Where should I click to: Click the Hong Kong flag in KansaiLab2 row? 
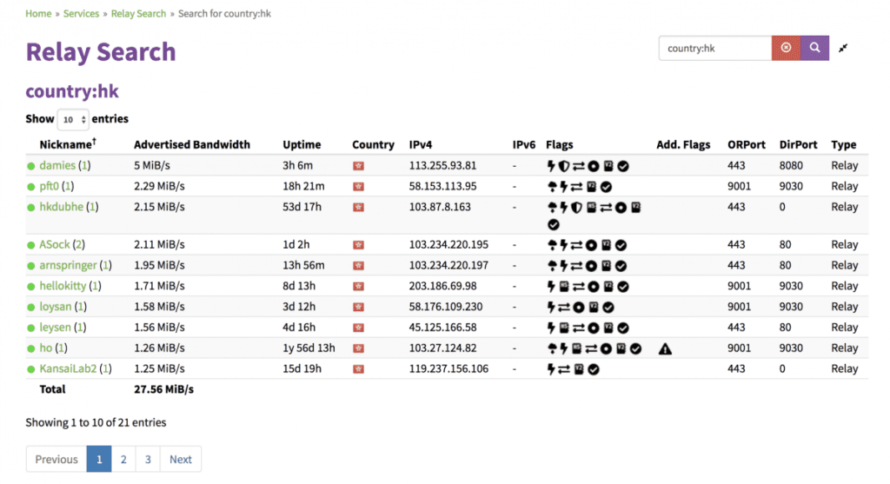[x=358, y=369]
